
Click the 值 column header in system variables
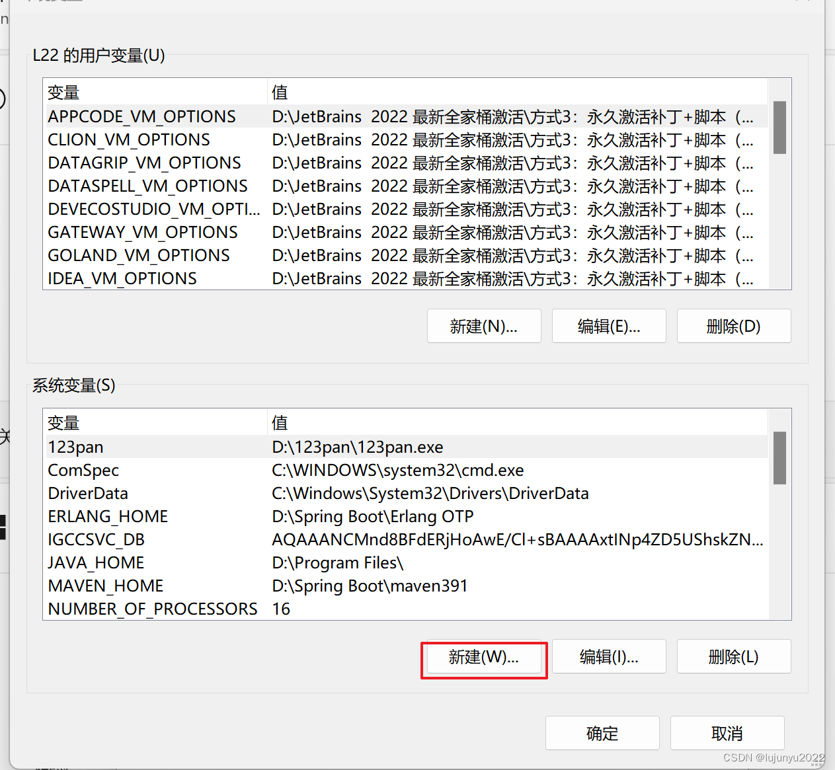point(518,423)
